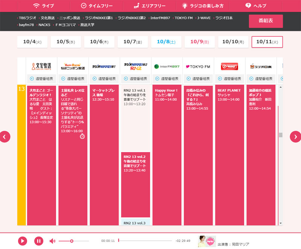Screen dimensions: 301x249
Task: Select program RN2 13 vol.3
Action: pyautogui.click(x=135, y=222)
